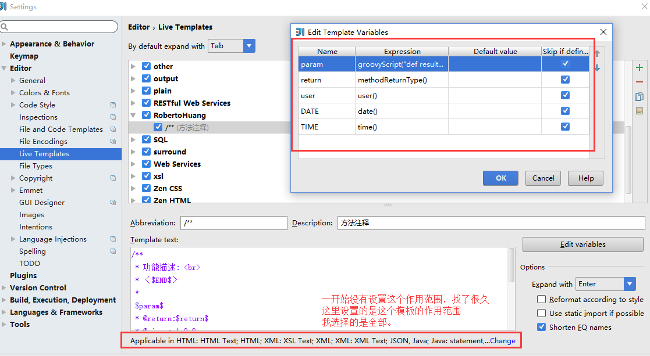Click the Expression column header
650x356 pixels.
click(402, 51)
